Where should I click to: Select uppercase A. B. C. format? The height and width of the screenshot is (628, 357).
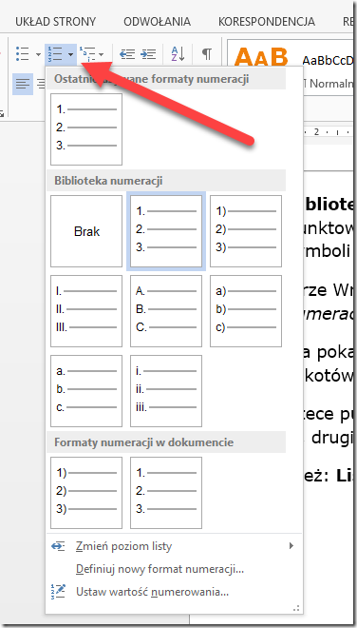pos(166,311)
